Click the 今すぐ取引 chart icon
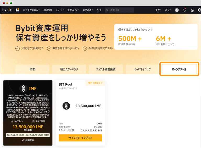The width and height of the screenshot is (201, 148). [33, 121]
